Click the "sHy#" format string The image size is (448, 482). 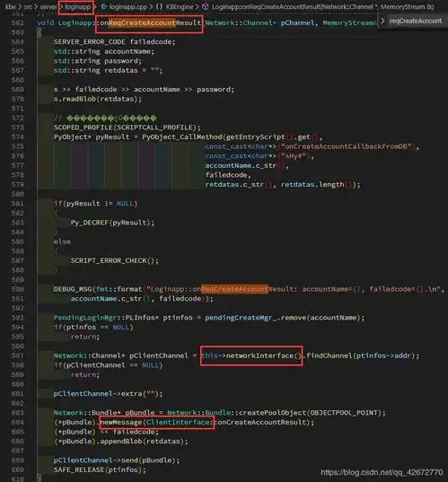click(x=294, y=156)
